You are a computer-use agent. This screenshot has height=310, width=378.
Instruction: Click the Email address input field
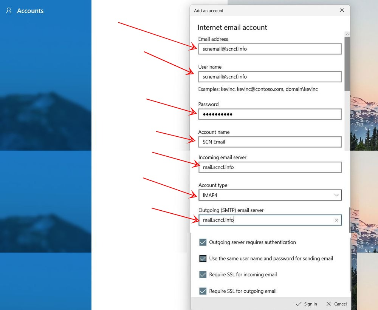coord(270,49)
